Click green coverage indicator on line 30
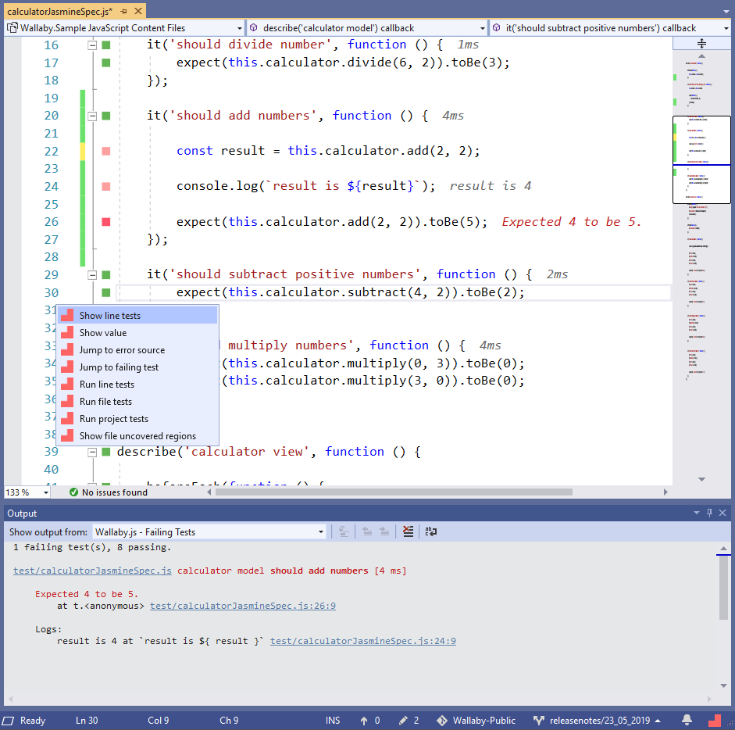This screenshot has height=730, width=735. (106, 293)
